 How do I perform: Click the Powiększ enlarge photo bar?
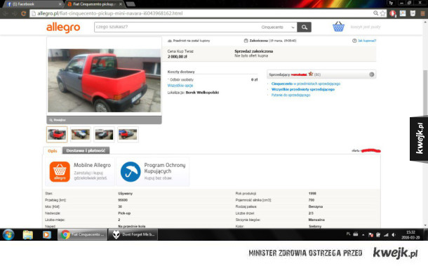tap(104, 120)
